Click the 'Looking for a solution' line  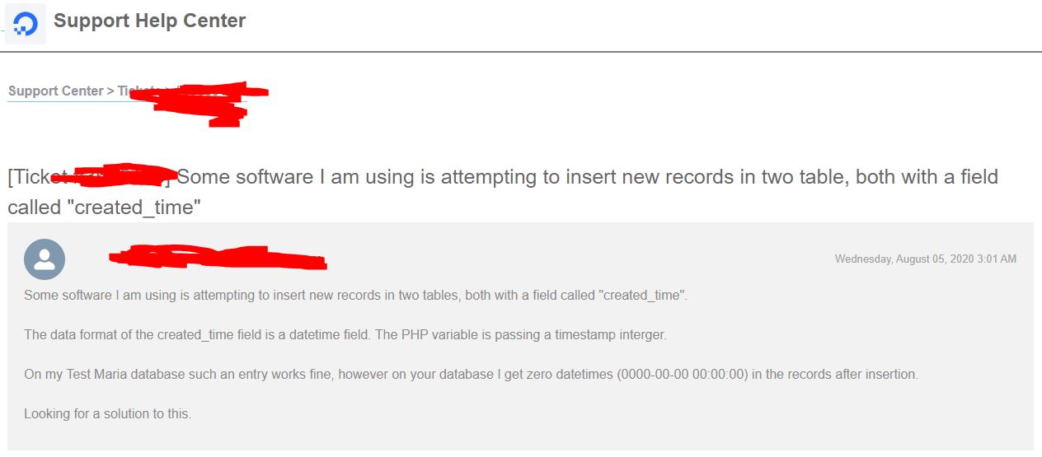[x=107, y=413]
